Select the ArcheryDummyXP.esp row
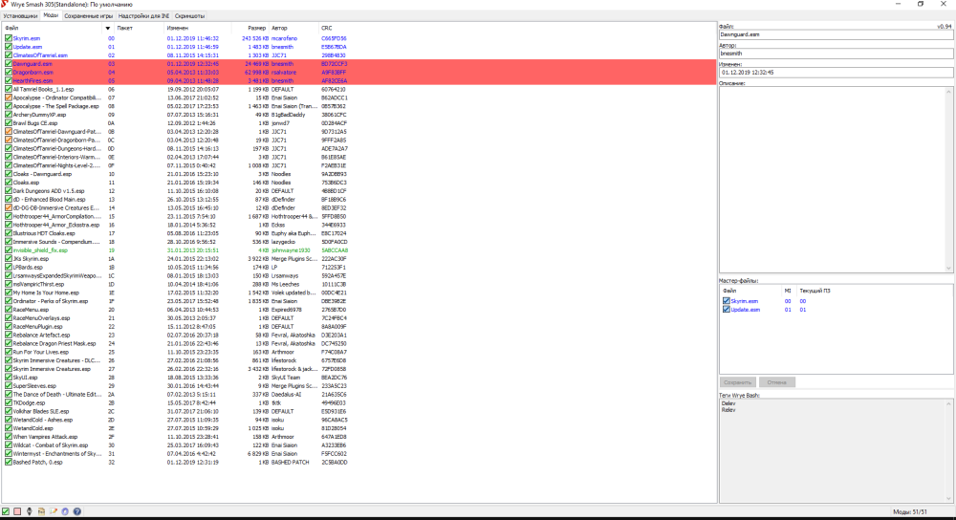 (x=358, y=115)
